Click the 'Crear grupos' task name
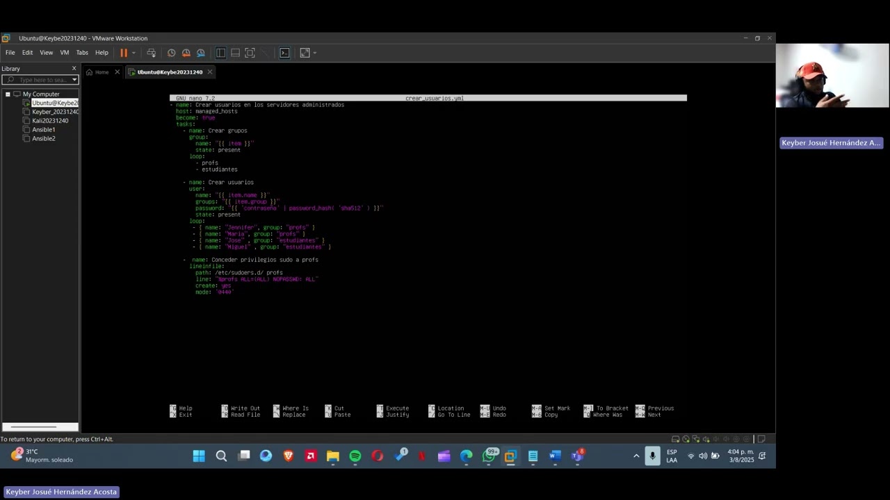Image resolution: width=890 pixels, height=500 pixels. [x=227, y=131]
